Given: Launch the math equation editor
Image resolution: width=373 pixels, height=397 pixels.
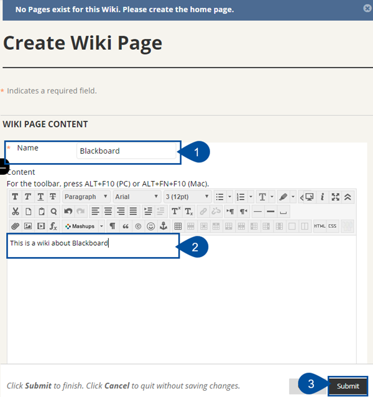Looking at the screenshot, I should (53, 226).
